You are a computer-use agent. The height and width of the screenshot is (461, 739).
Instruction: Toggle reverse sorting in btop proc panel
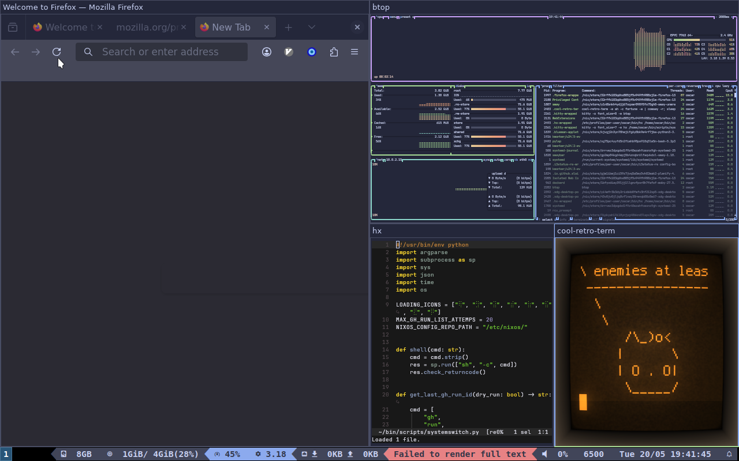693,86
